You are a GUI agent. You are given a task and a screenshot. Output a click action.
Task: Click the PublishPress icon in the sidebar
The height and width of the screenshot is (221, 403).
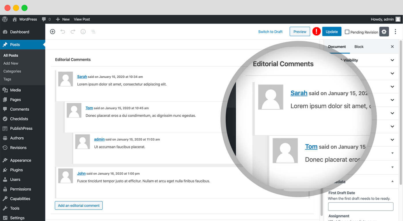tap(5, 128)
